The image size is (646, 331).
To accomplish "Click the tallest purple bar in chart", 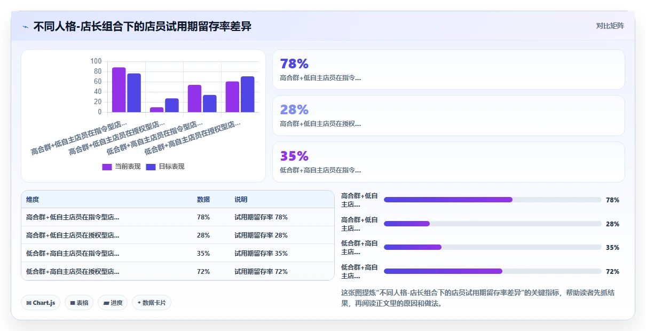I will pyautogui.click(x=119, y=90).
